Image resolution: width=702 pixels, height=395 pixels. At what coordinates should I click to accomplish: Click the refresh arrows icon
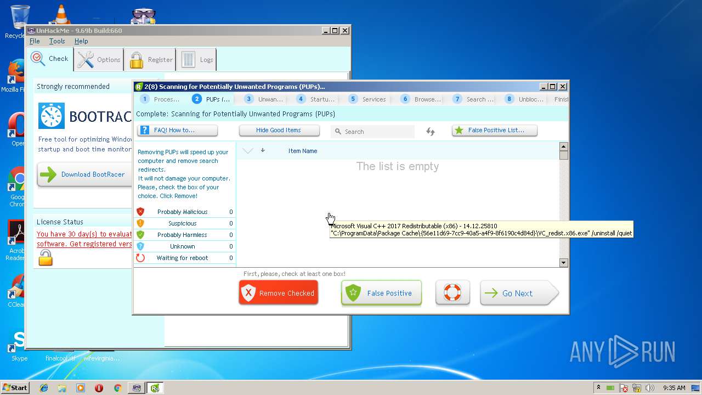(x=431, y=132)
